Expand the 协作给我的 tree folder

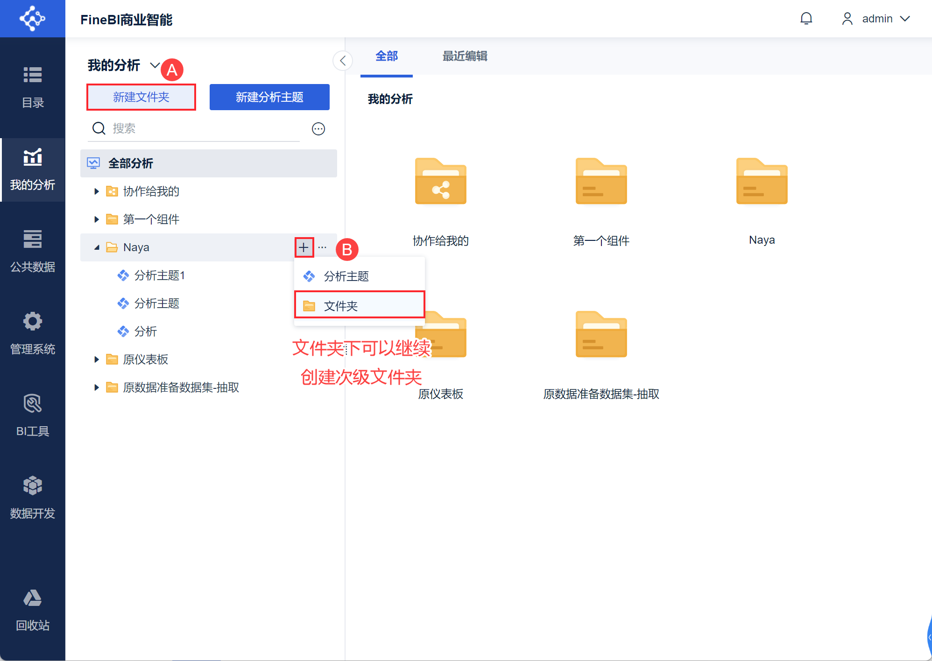point(97,191)
